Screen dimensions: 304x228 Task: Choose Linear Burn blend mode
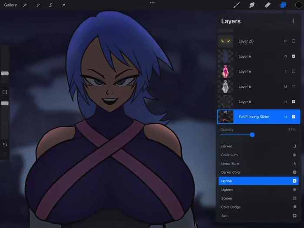258,164
